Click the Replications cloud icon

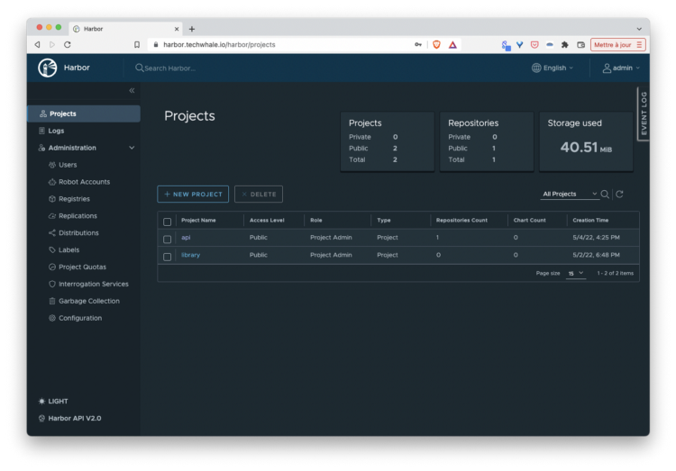[52, 216]
